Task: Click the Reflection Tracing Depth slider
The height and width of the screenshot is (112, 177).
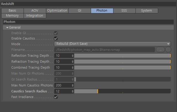Action: tap(122, 56)
